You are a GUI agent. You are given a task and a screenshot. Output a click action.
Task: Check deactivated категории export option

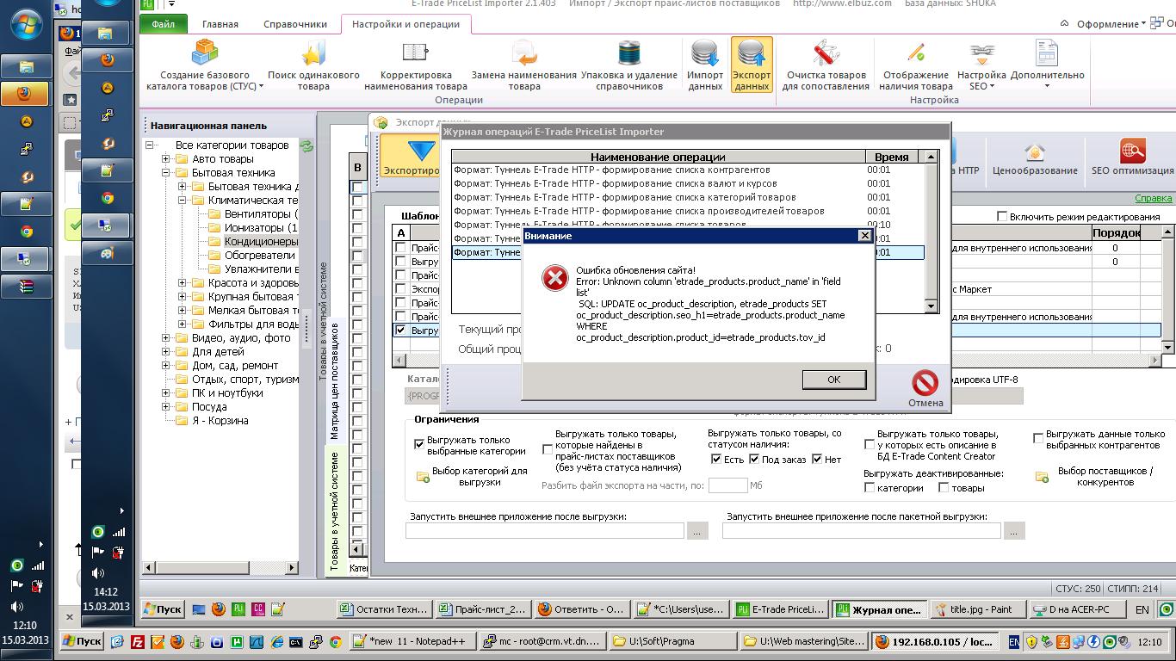coord(870,488)
